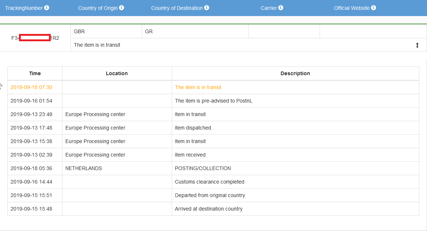
Task: Select the orange 'The item is in transit' entry
Action: [x=198, y=87]
